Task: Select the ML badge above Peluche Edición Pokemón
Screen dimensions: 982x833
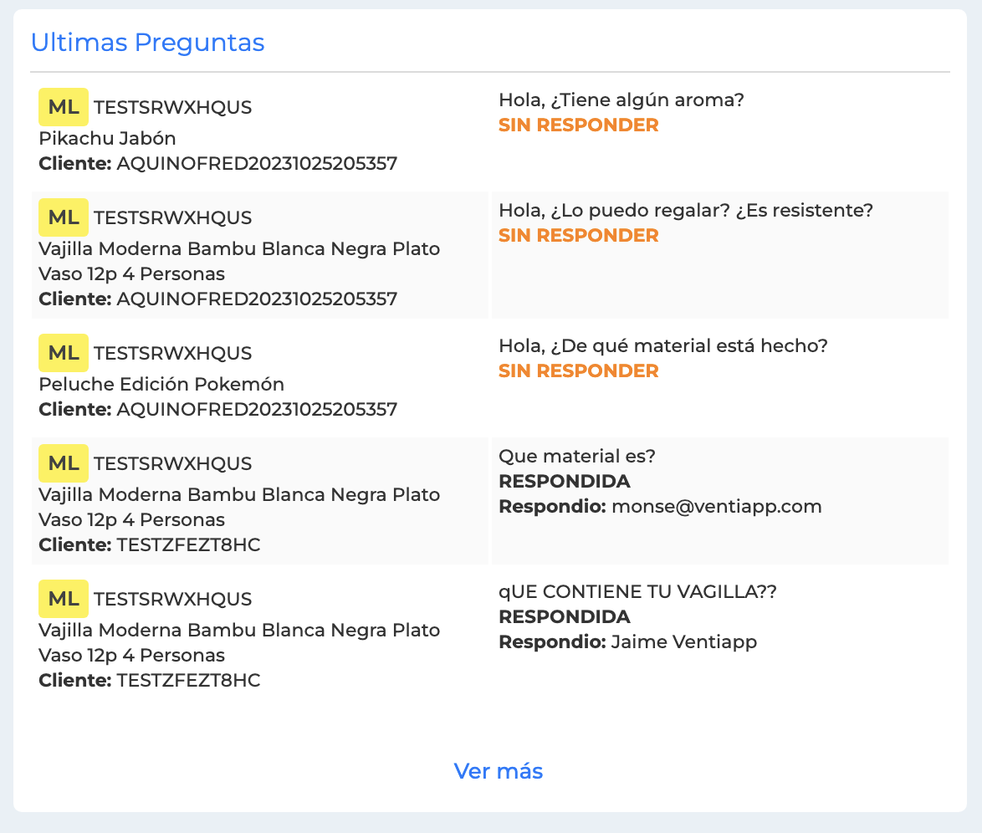Action: (64, 353)
